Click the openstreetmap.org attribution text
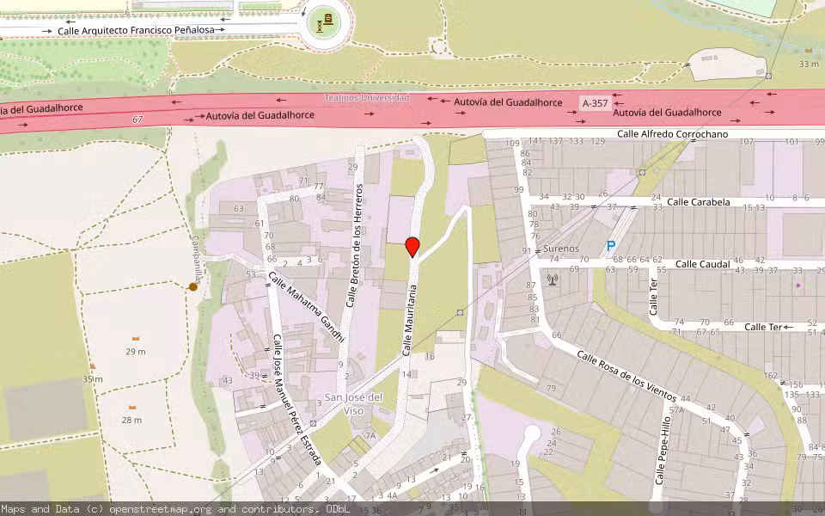825x516 pixels. click(x=161, y=509)
